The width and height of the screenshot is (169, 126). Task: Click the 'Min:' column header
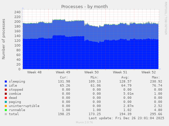point(95,77)
